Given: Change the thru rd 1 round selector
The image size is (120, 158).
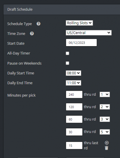Looking at the screenshot, I should (x=105, y=94).
